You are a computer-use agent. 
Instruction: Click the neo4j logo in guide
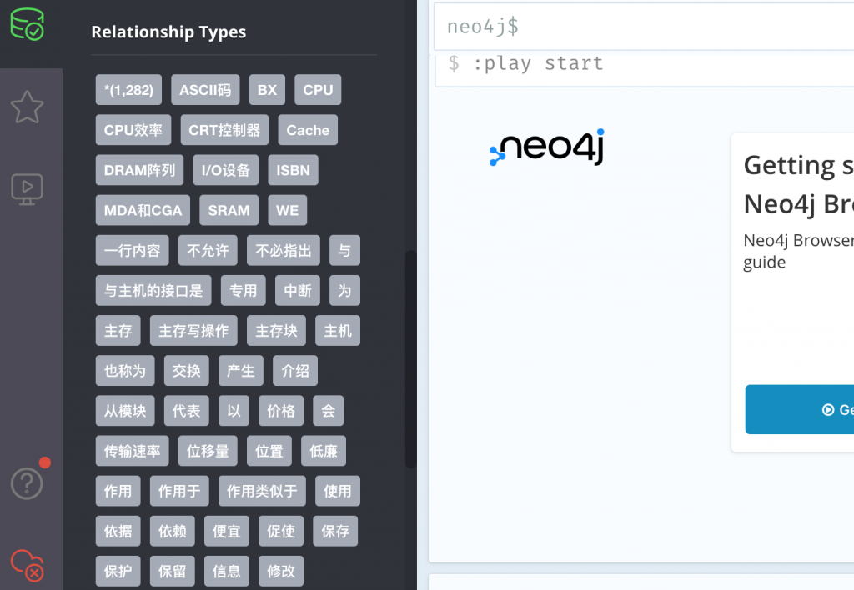[547, 147]
